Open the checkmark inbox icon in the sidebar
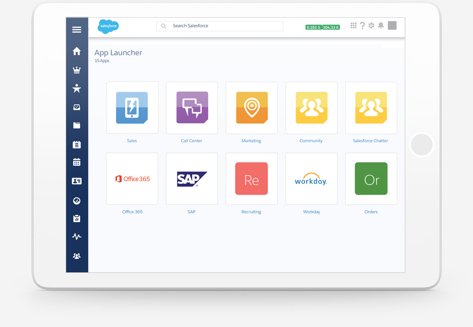 [x=77, y=107]
